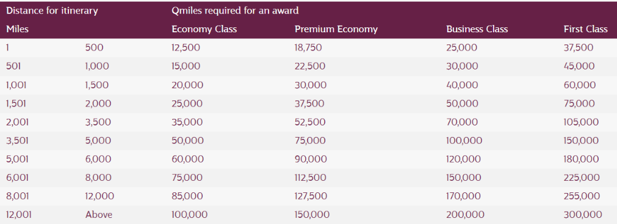Click the First Class column header
The height and width of the screenshot is (224, 617).
(585, 29)
